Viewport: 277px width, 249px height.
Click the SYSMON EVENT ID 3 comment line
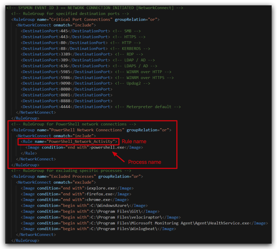pos(95,8)
